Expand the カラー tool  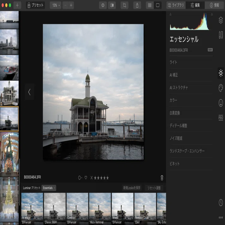(x=191, y=100)
